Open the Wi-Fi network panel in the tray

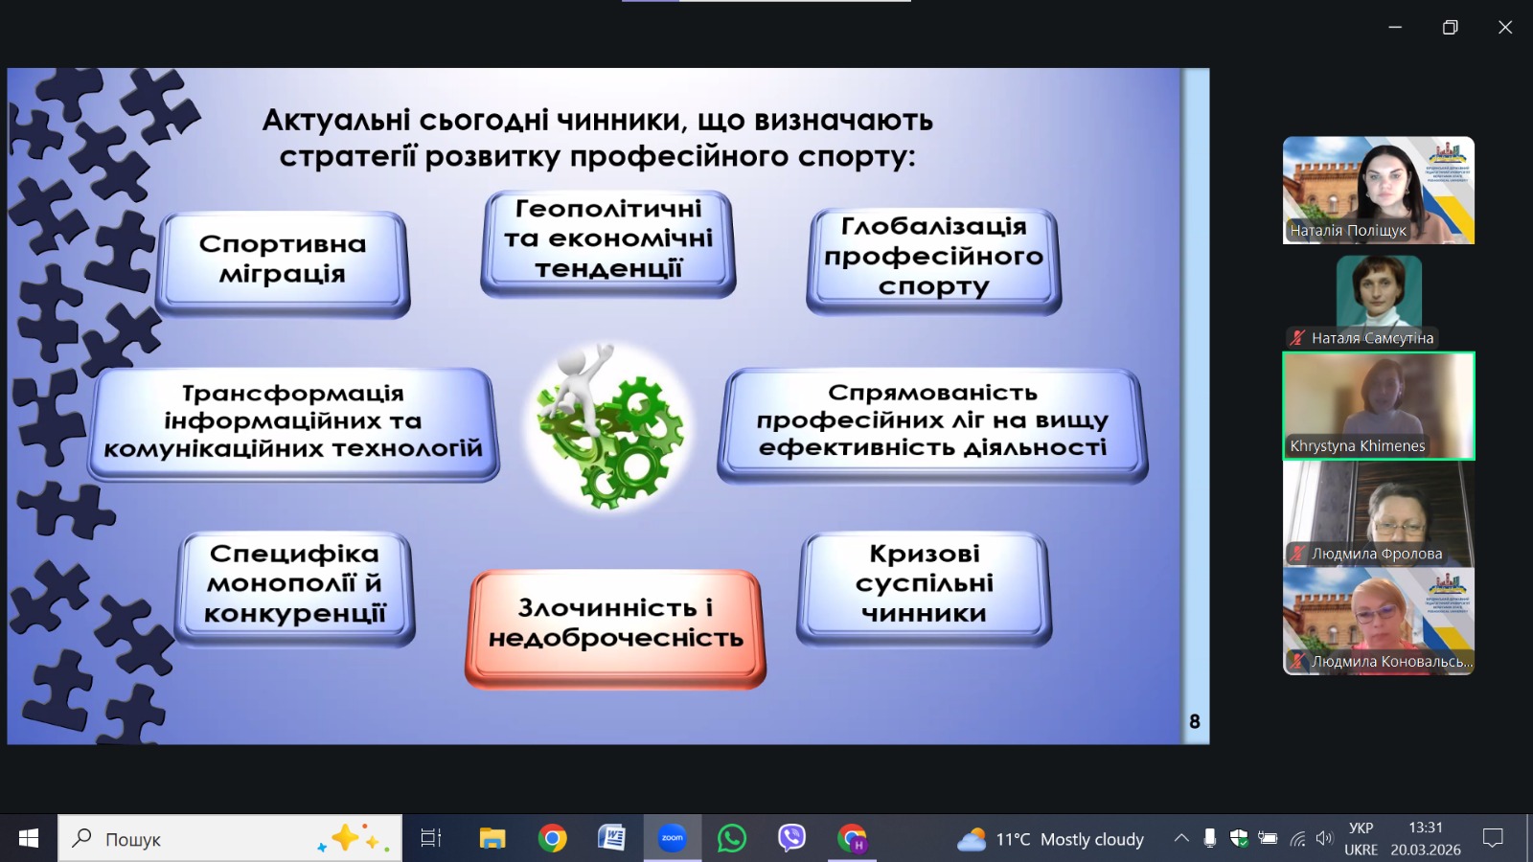point(1297,838)
